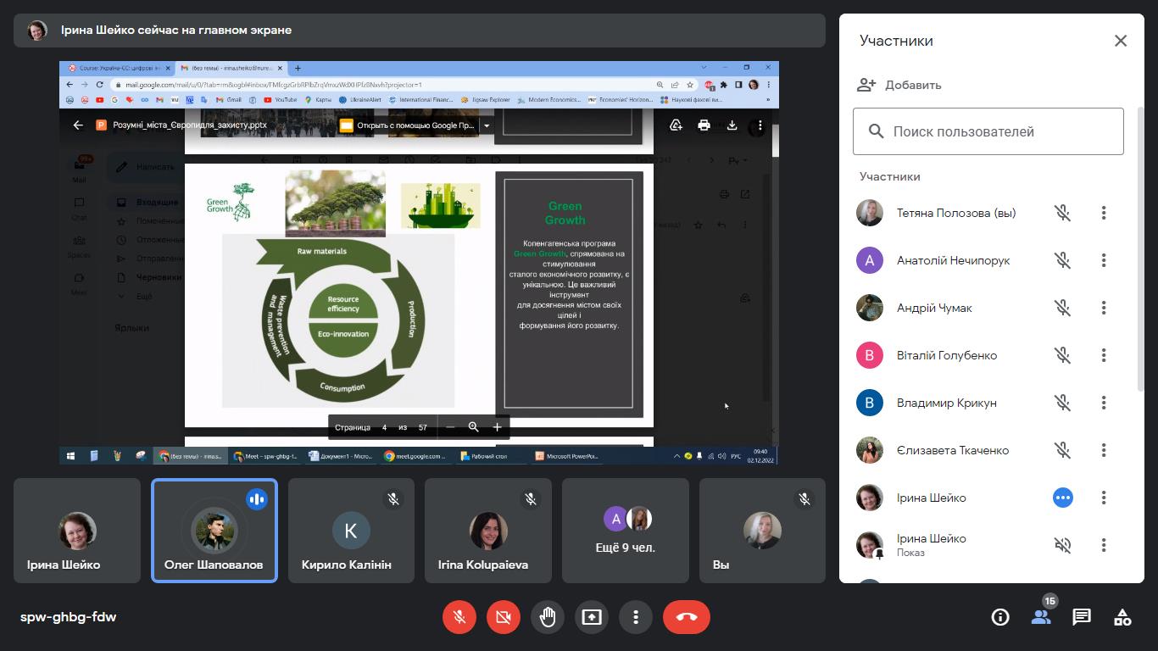
Task: Close the Участники side panel
Action: (x=1121, y=41)
